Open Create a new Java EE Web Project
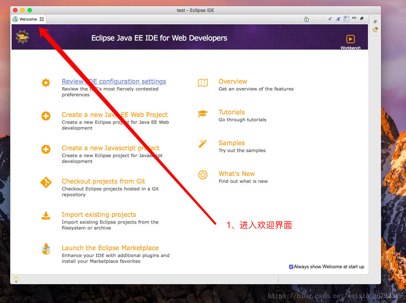Image resolution: width=406 pixels, height=303 pixels. 114,115
